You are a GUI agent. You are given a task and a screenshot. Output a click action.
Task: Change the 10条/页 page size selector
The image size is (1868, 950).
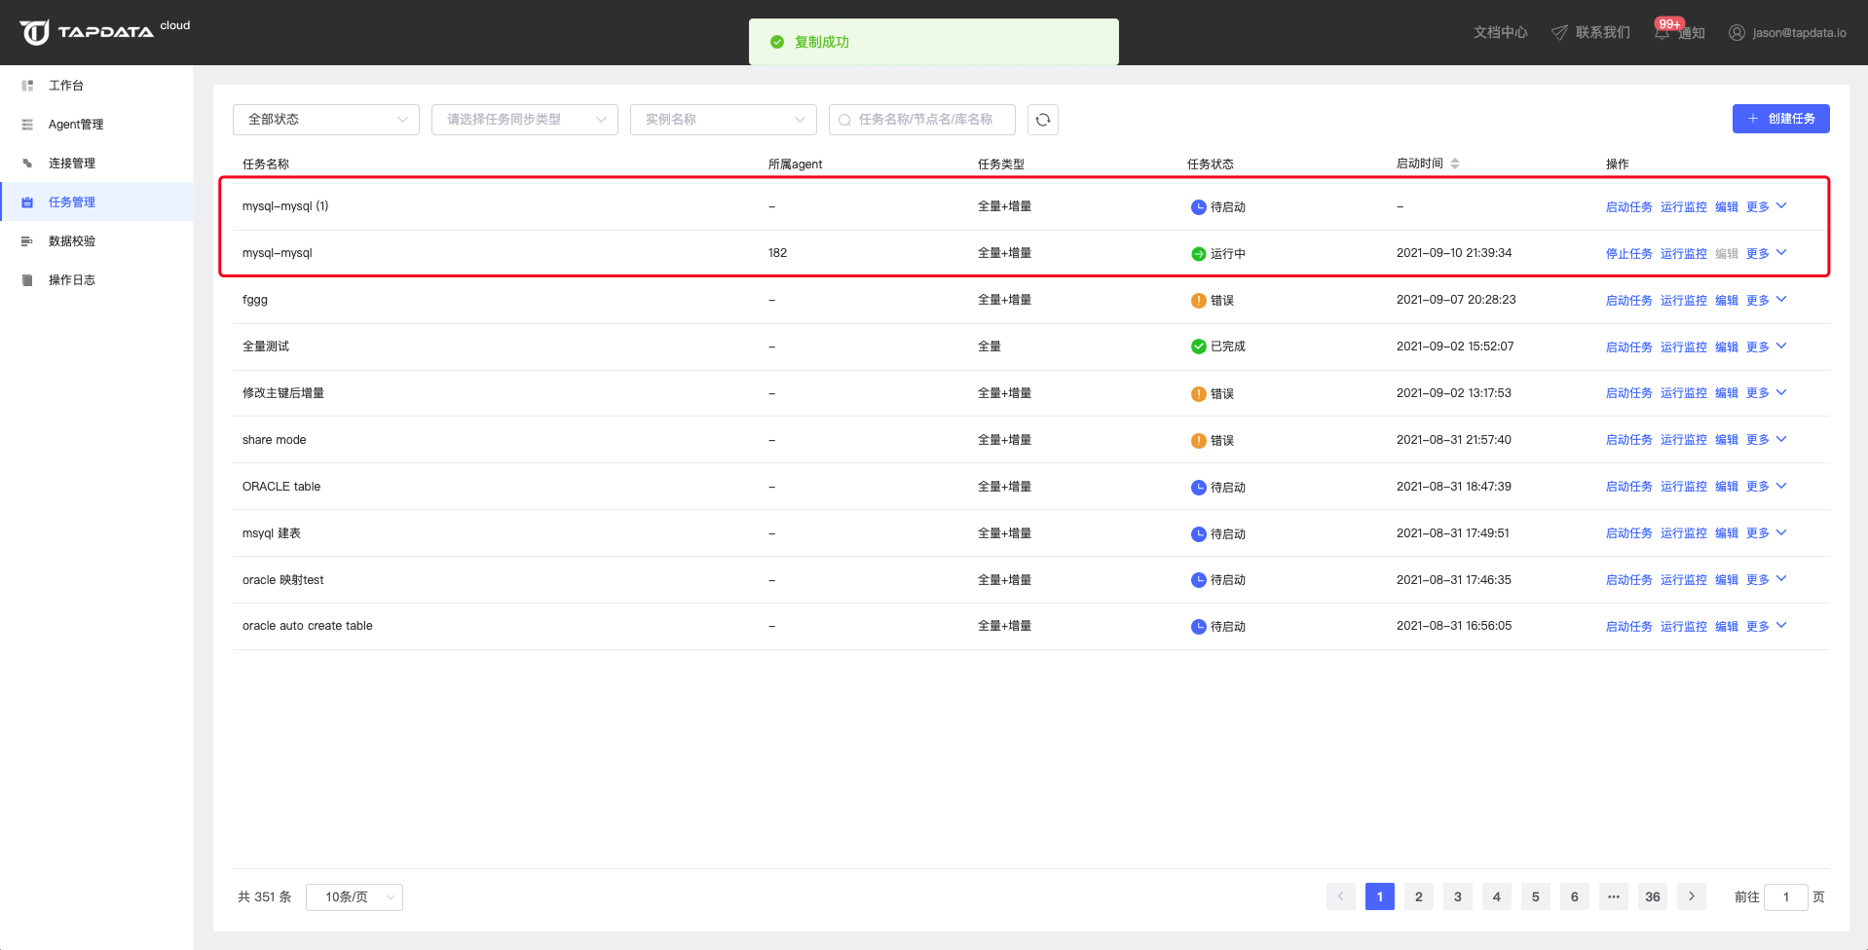(354, 897)
